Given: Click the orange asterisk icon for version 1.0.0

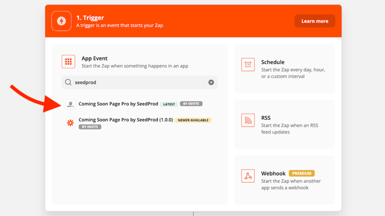Looking at the screenshot, I should pyautogui.click(x=70, y=123).
